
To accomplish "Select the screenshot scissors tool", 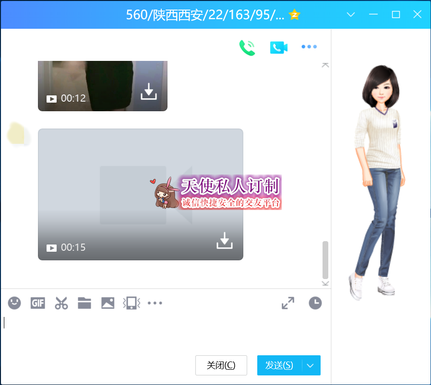I will [x=61, y=303].
